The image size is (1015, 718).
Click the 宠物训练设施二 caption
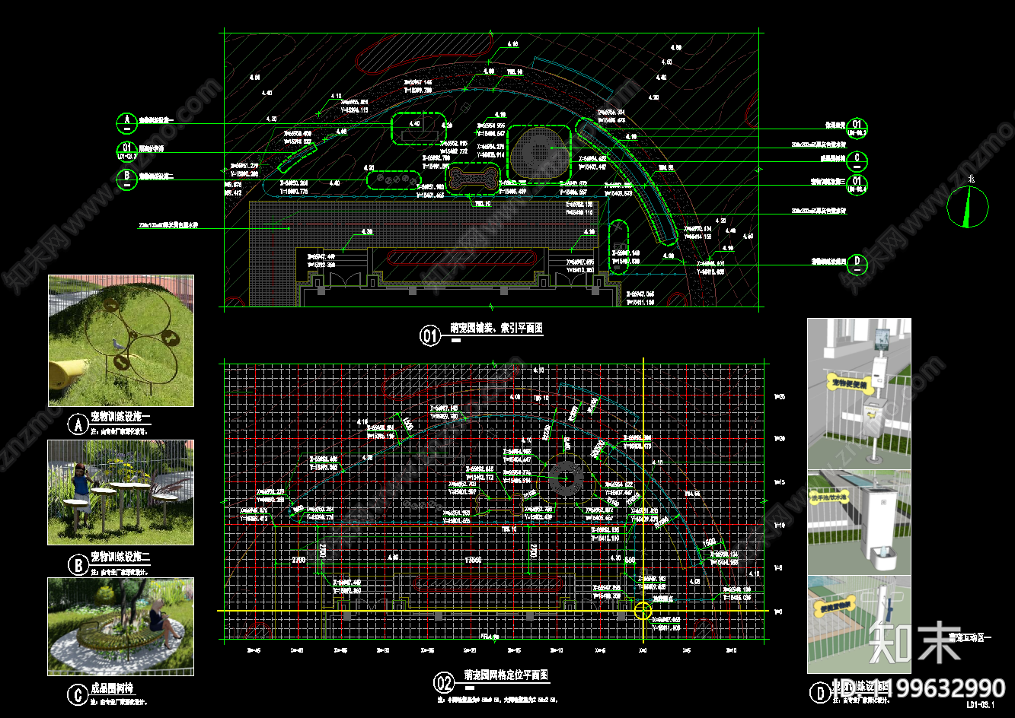(120, 558)
